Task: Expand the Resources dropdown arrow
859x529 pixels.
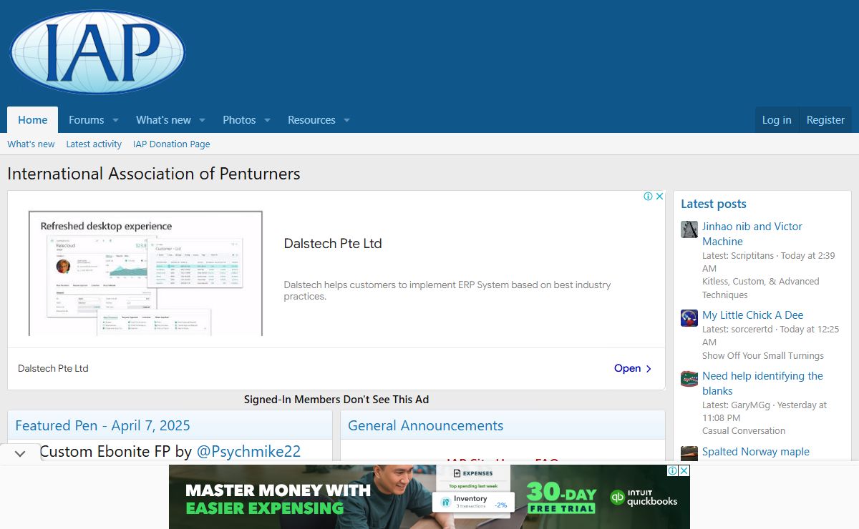Action: coord(346,120)
